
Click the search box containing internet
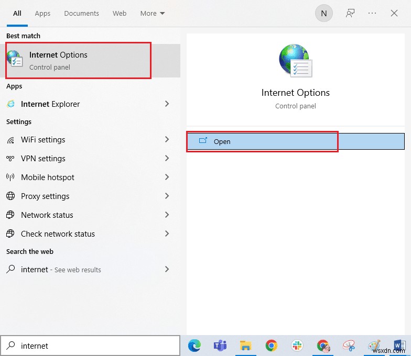tap(90, 346)
